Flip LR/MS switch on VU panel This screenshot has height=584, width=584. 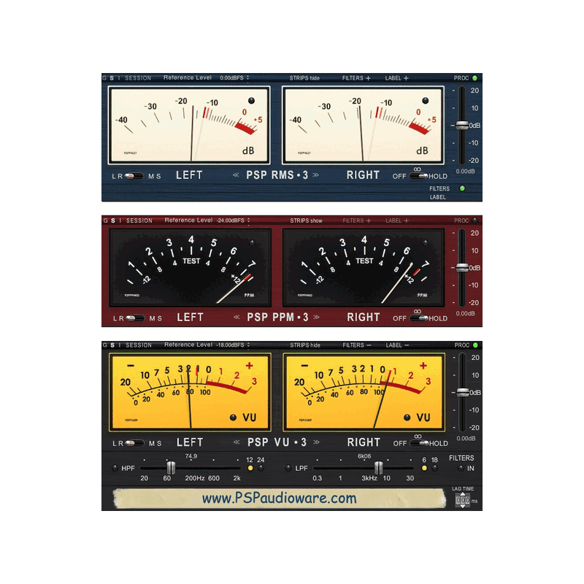click(134, 443)
